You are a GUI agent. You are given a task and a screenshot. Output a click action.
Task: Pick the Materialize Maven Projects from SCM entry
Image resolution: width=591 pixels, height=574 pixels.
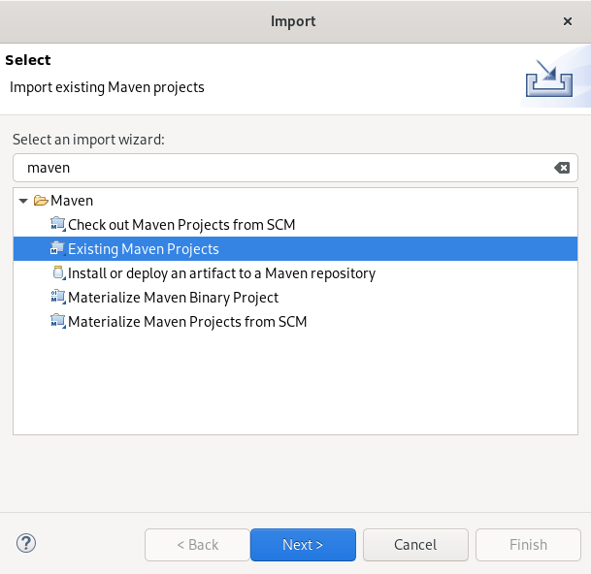coord(187,322)
